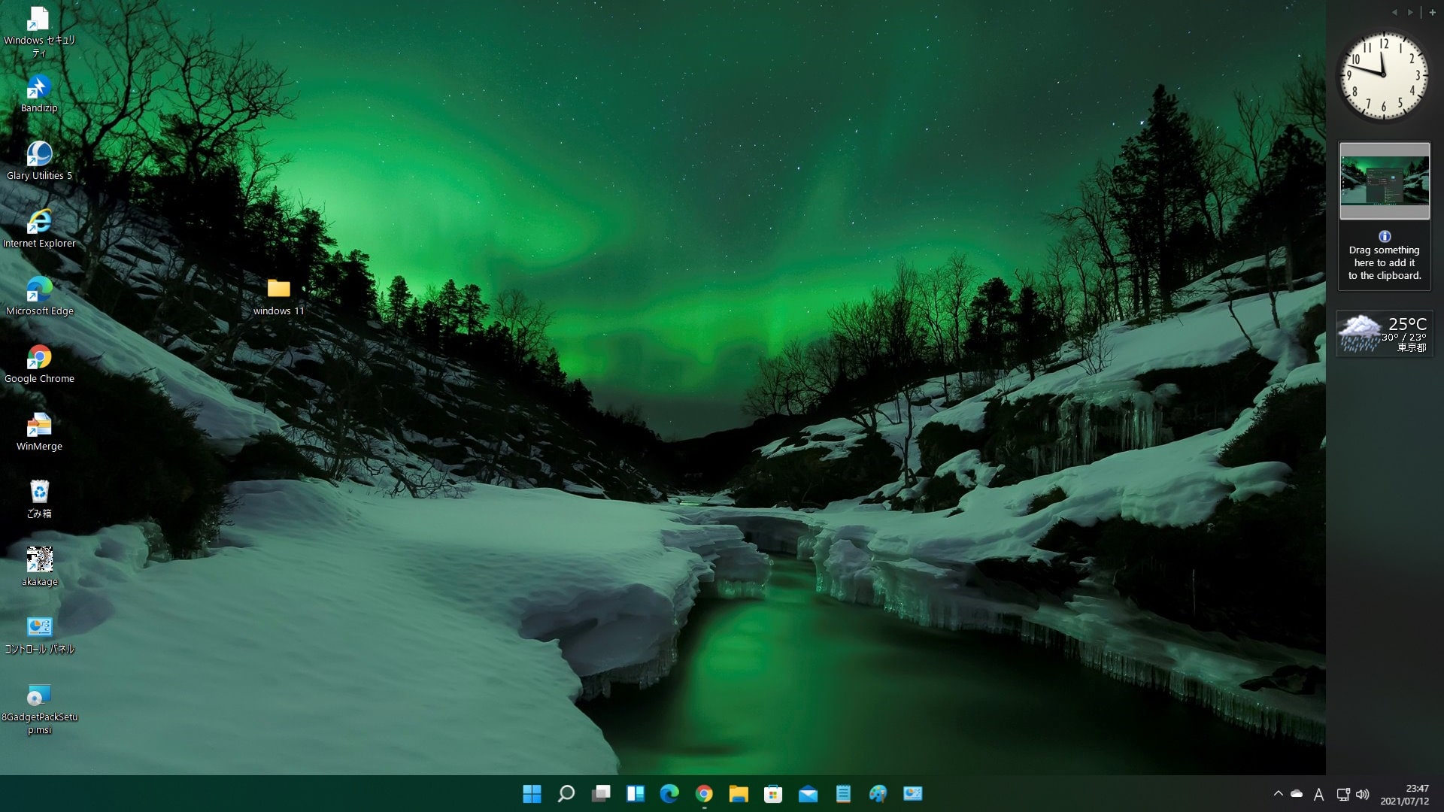The height and width of the screenshot is (812, 1444).
Task: Select the akakage desktop shortcut
Action: (39, 567)
